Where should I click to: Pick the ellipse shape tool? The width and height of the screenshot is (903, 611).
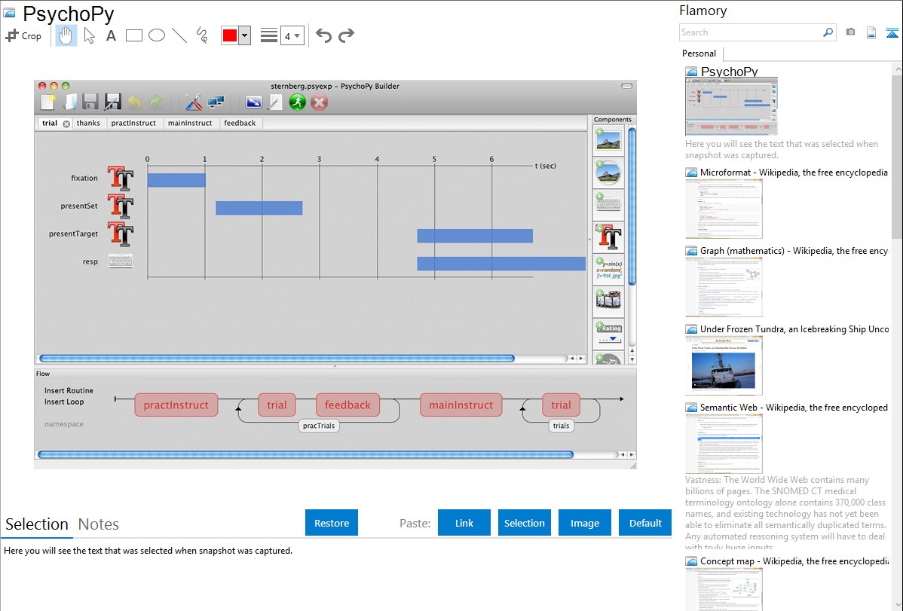(x=157, y=35)
